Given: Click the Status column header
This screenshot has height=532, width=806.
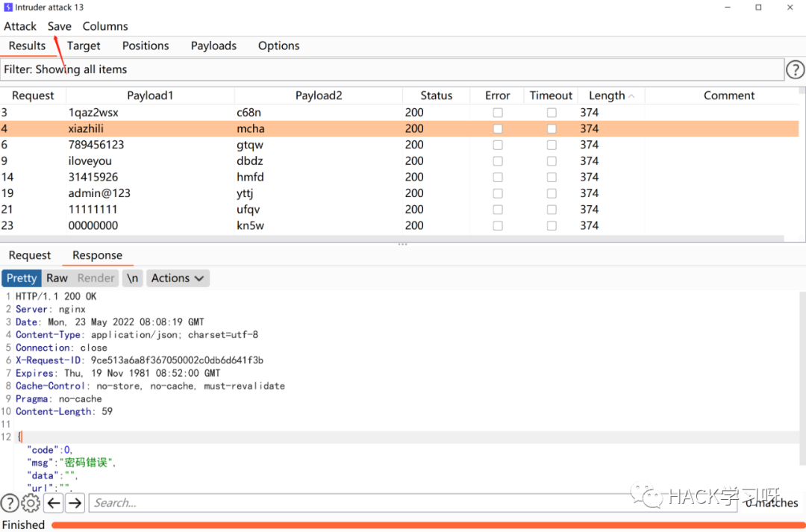Looking at the screenshot, I should (437, 96).
